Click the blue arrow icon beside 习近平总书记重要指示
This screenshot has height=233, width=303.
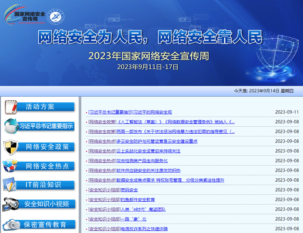click(11, 126)
